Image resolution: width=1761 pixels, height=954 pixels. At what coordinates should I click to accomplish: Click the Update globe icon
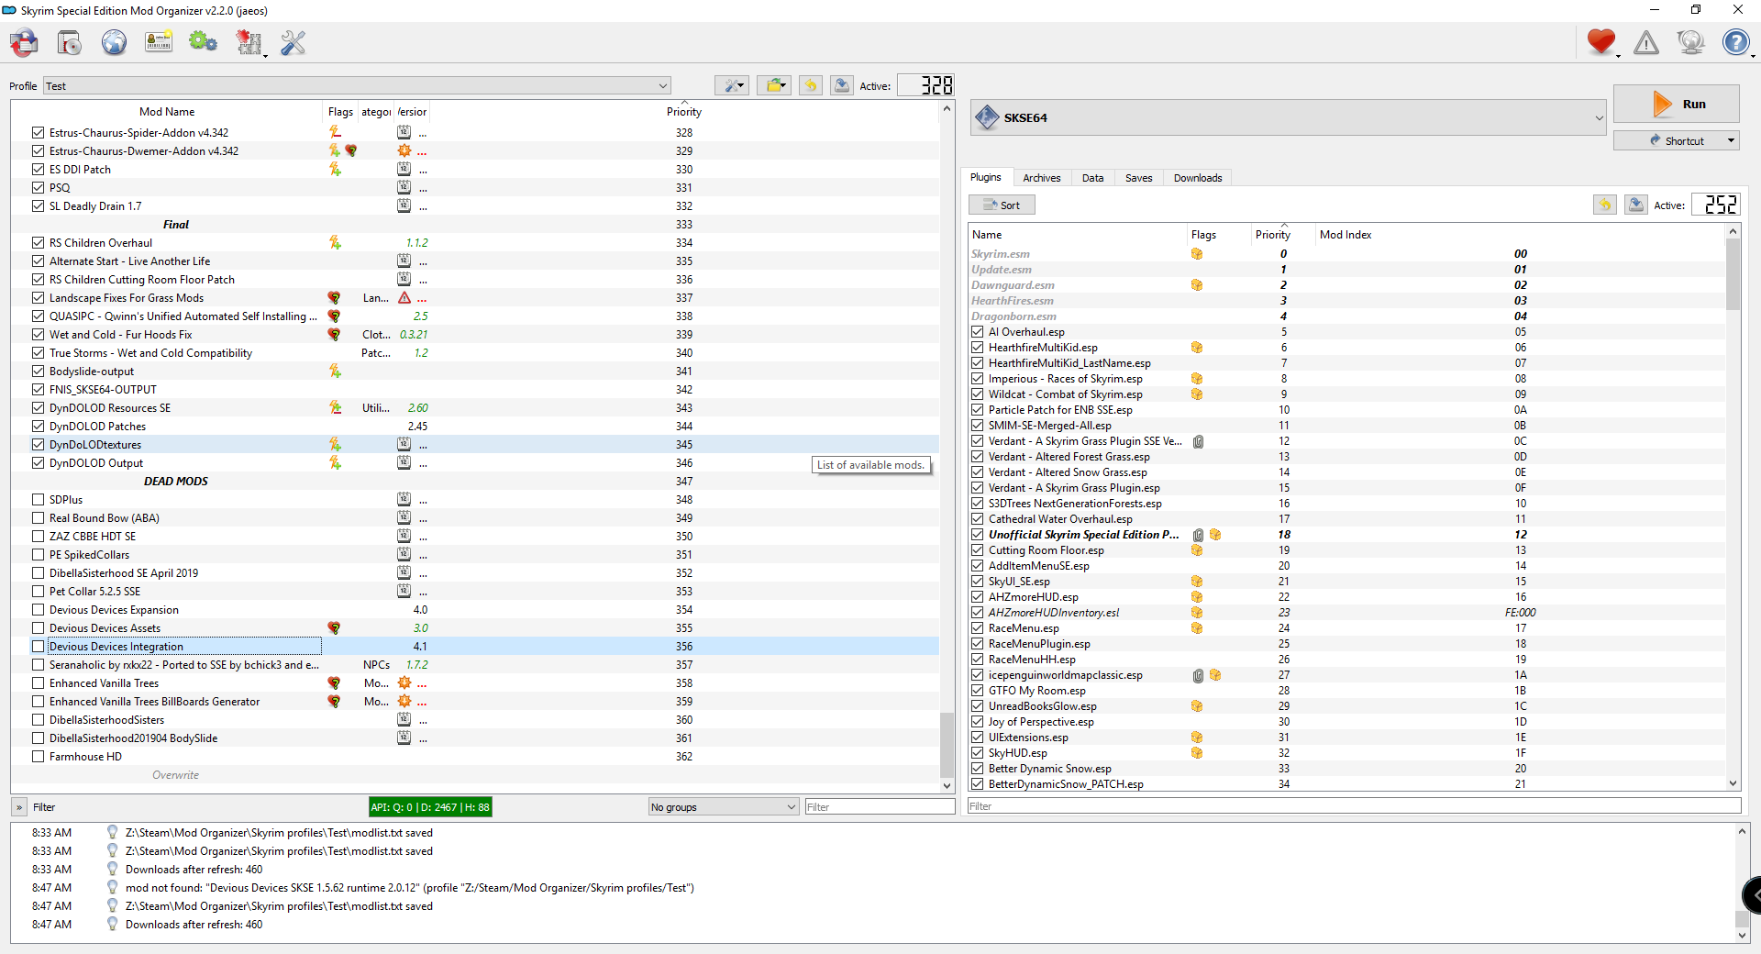point(1690,42)
